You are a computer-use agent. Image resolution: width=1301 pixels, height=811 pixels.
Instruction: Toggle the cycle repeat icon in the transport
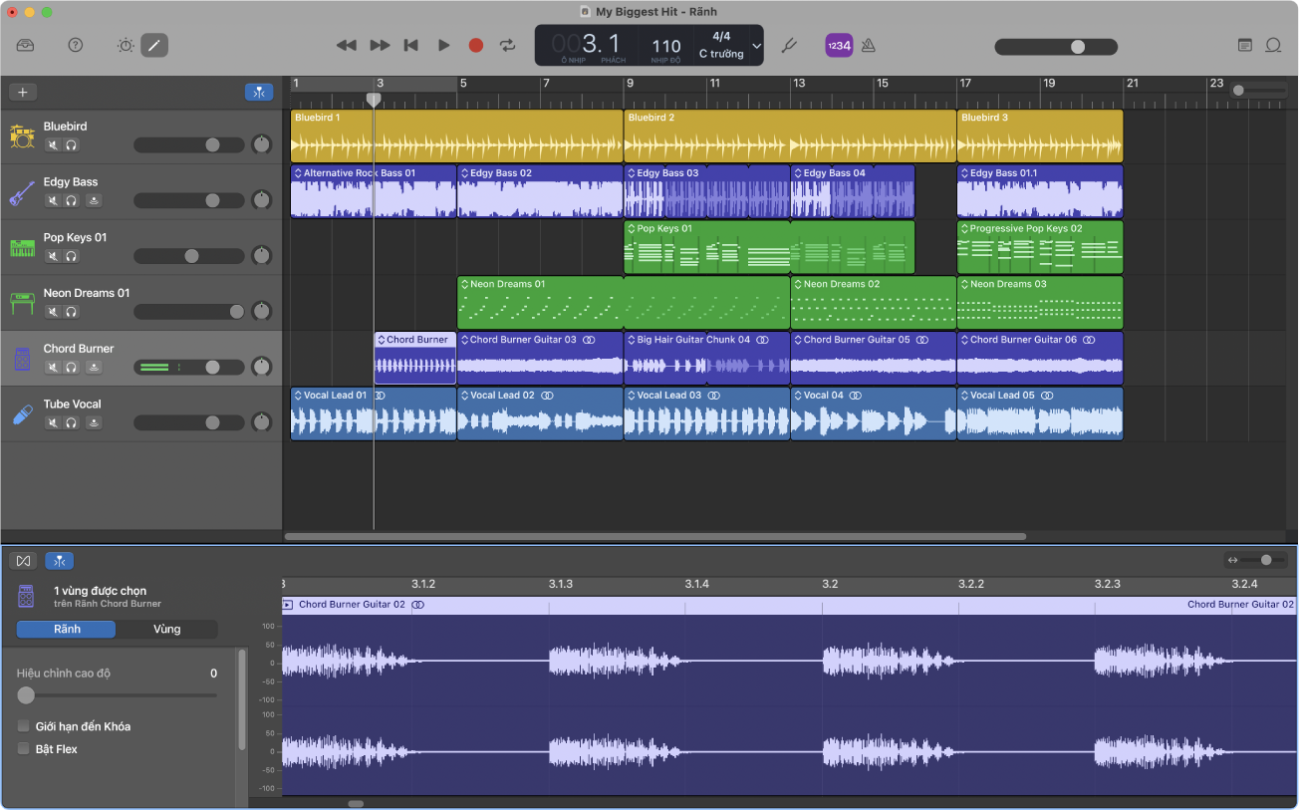[x=506, y=45]
